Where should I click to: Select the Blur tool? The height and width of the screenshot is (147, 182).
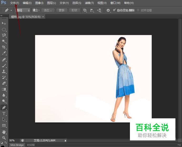coord(4,95)
